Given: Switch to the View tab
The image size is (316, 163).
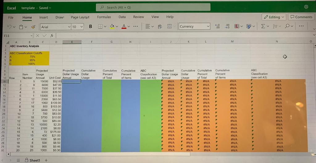Looking at the screenshot, I should click(x=155, y=17).
